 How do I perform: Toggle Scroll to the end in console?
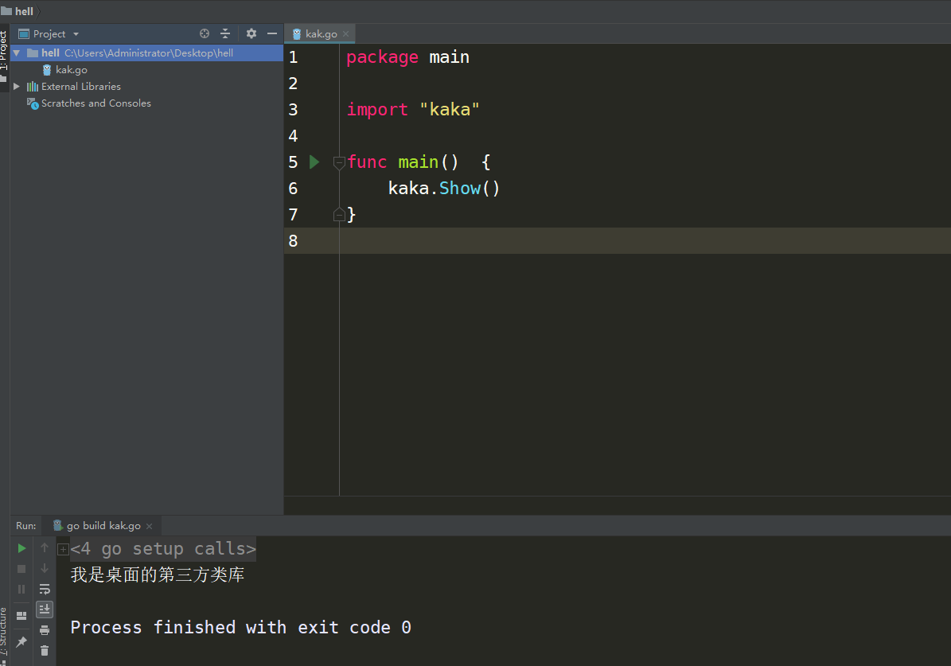point(45,609)
